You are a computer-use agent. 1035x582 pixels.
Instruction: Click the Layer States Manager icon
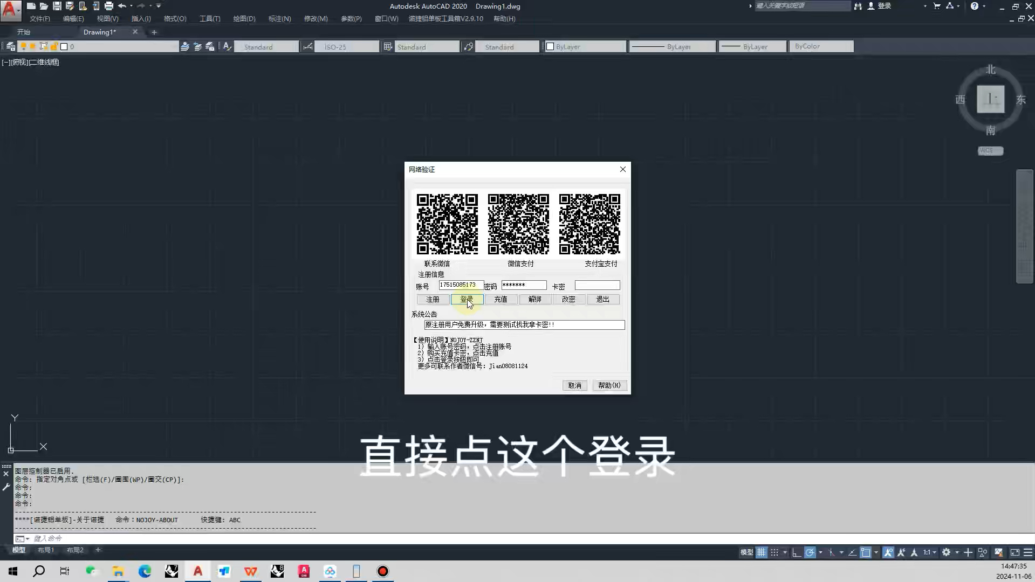coord(210,46)
